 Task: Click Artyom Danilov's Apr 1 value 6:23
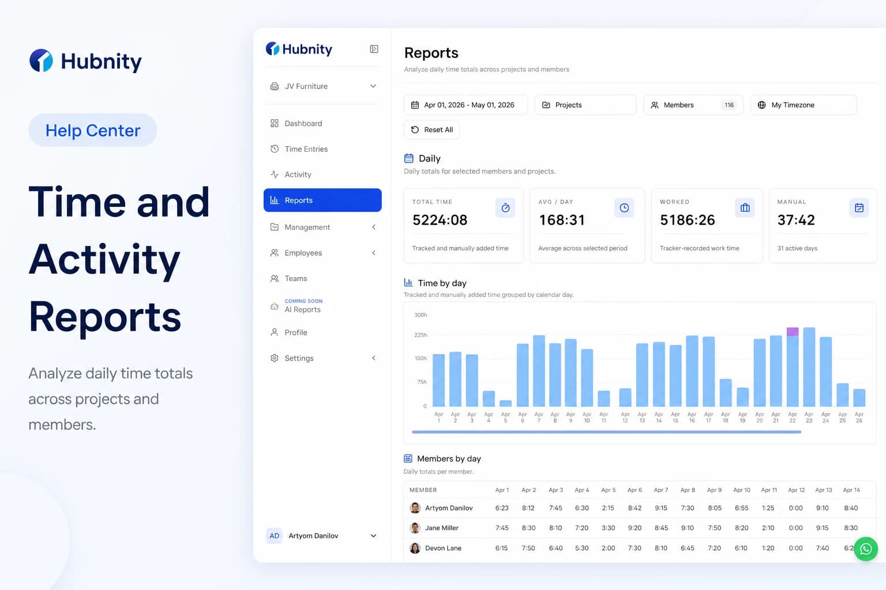coord(502,508)
